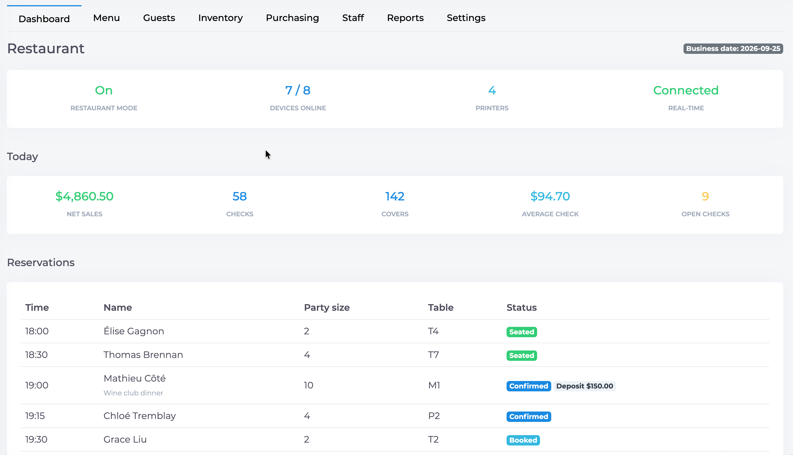Switch to the Menu tab
The width and height of the screenshot is (793, 455).
107,18
